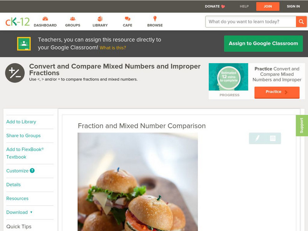Select Add to Library link
Viewport: 308px width, 231px height.
tap(21, 122)
